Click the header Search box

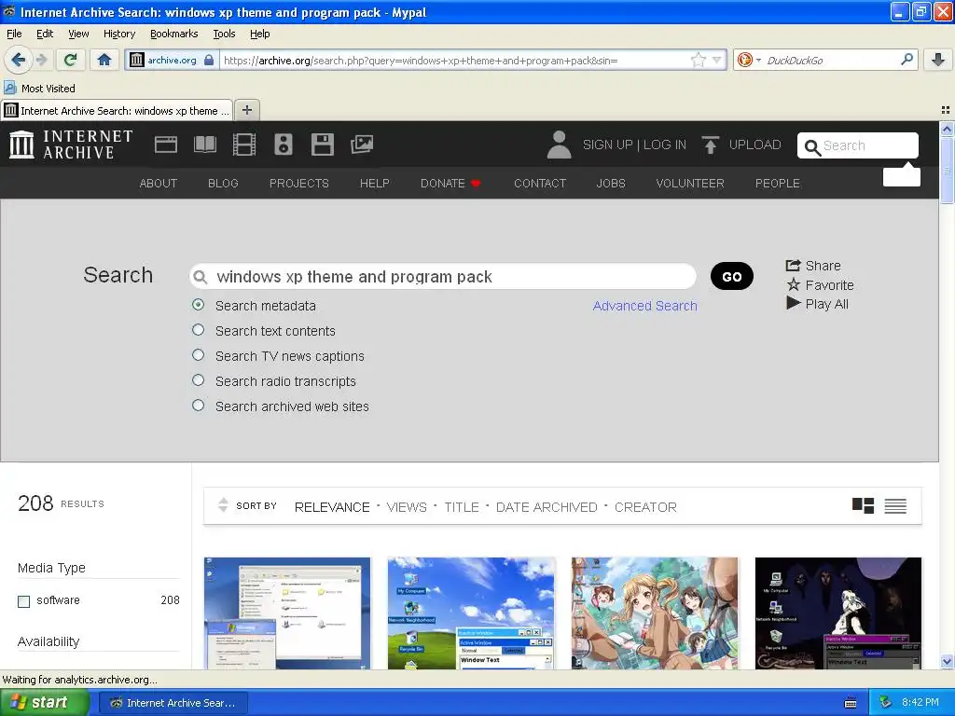858,145
